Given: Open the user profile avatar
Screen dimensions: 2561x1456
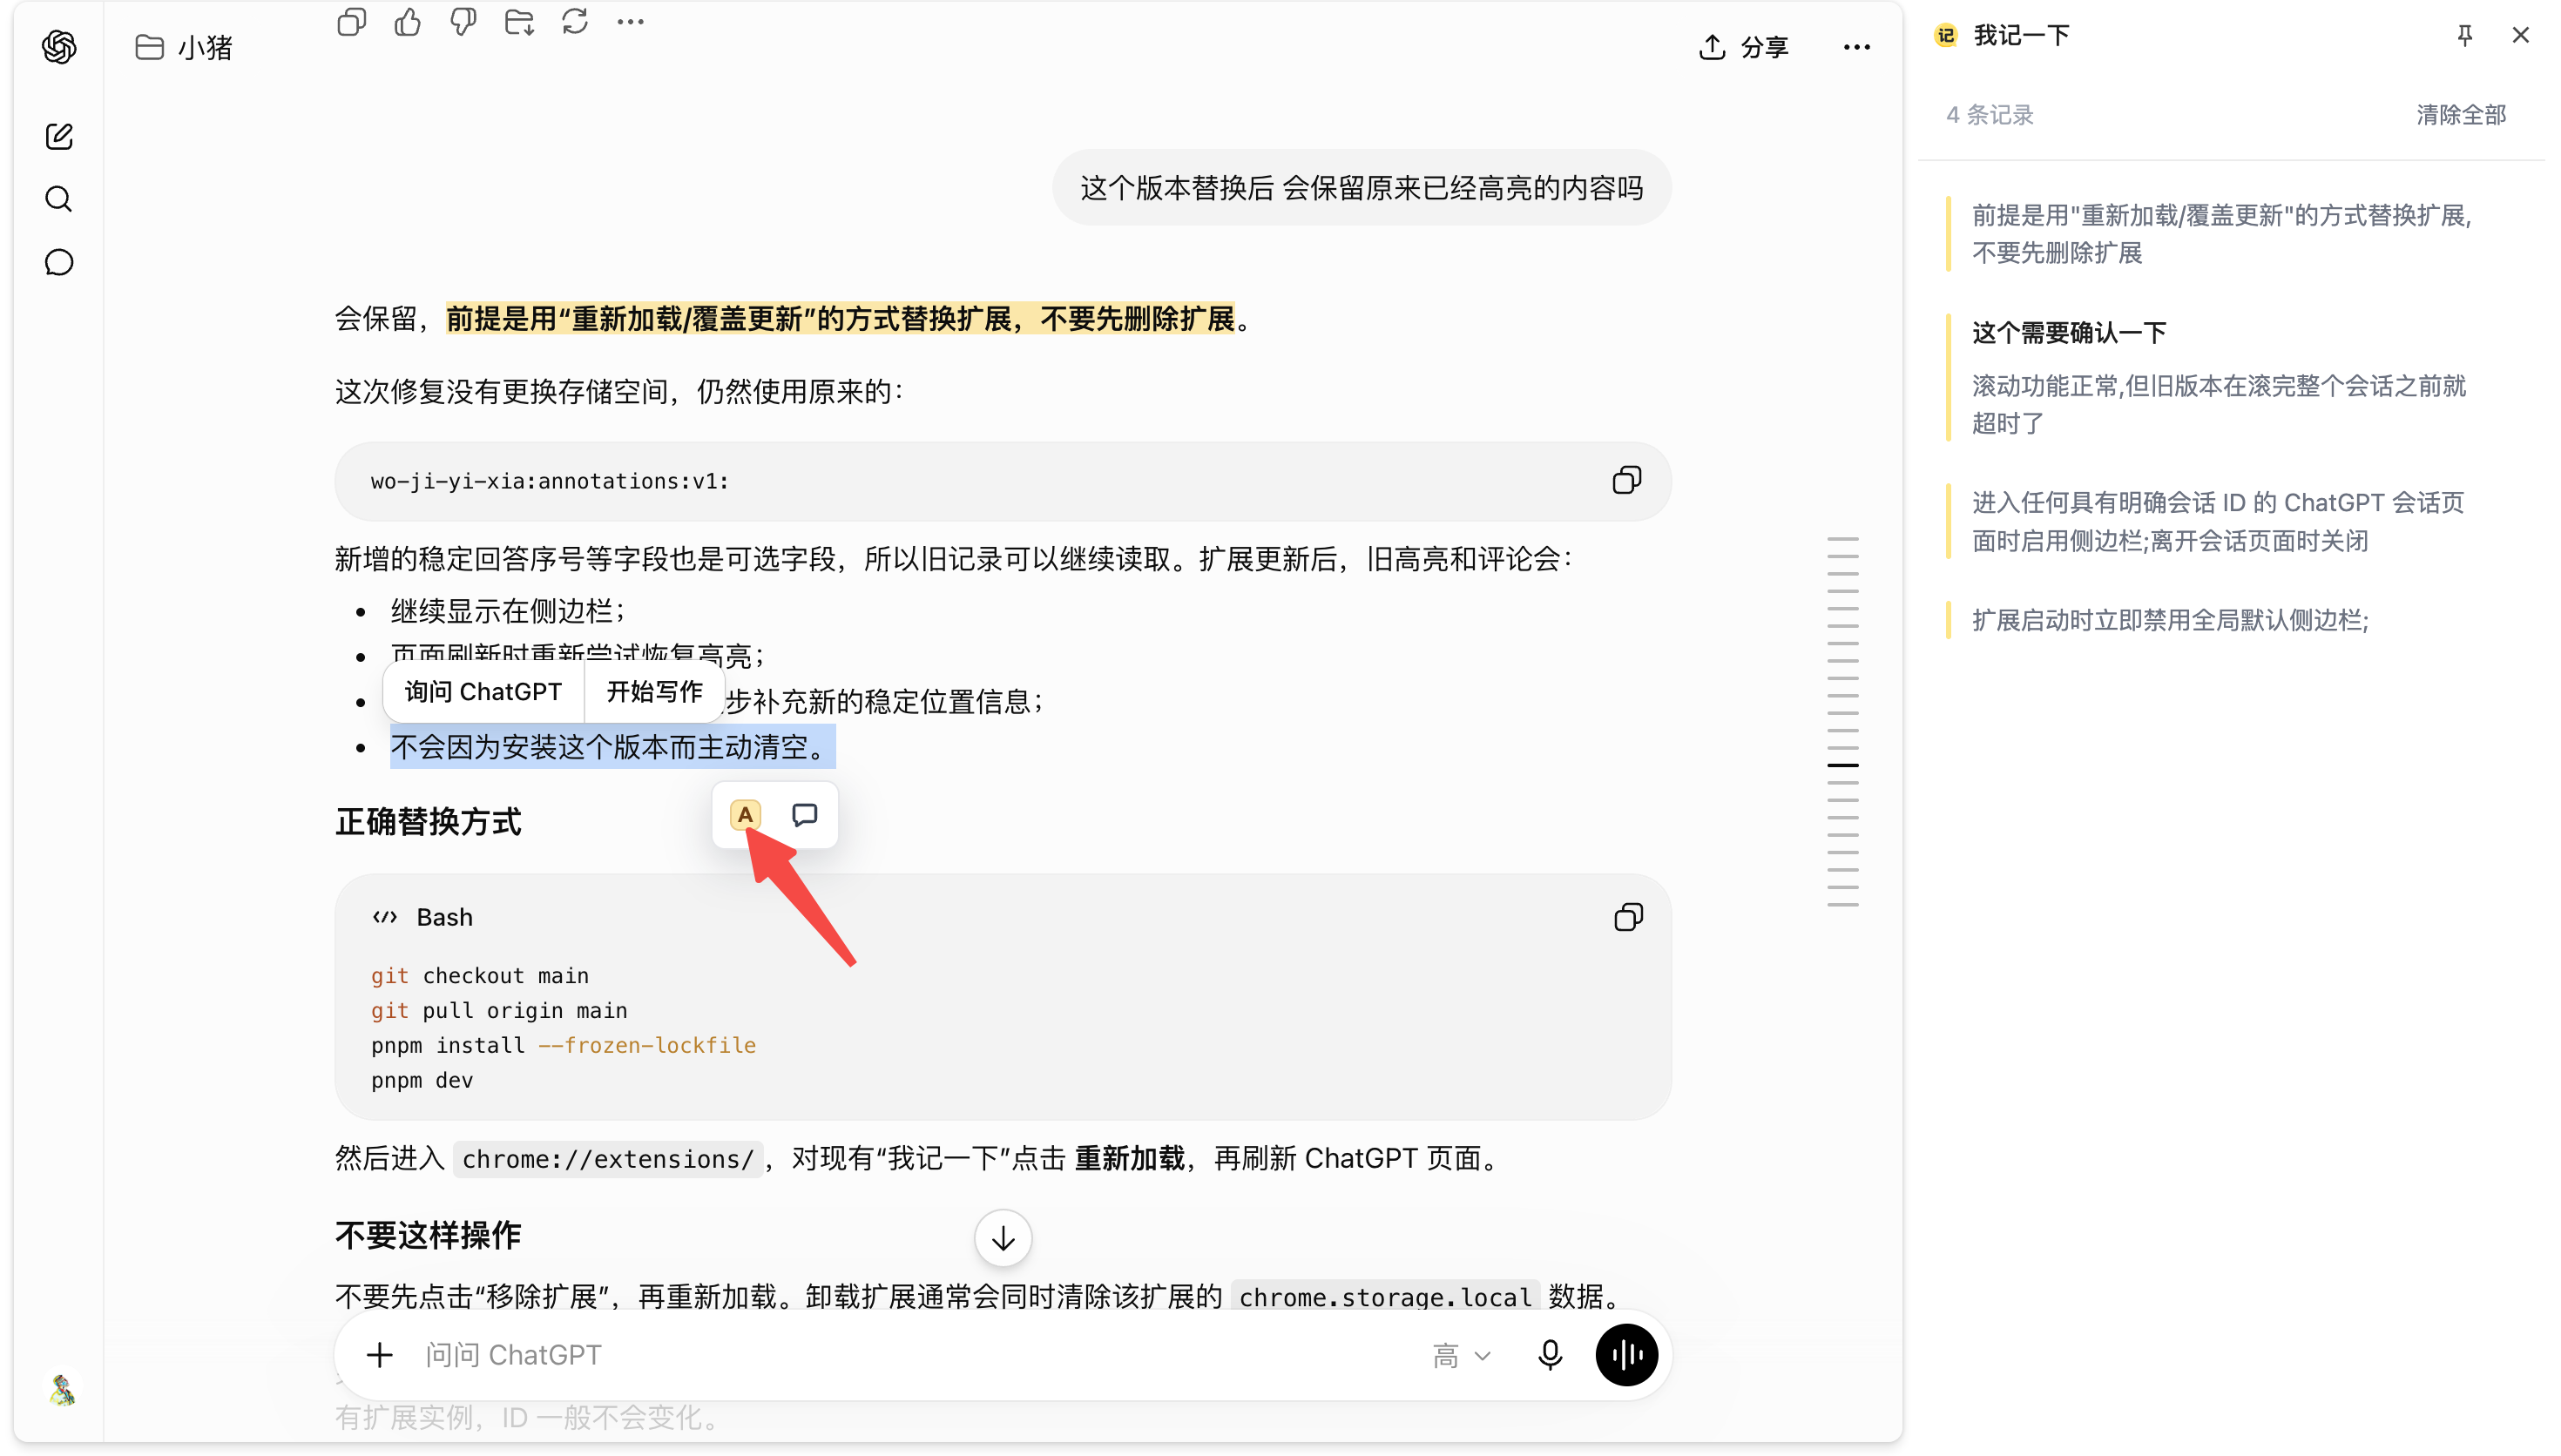Looking at the screenshot, I should [x=62, y=1389].
